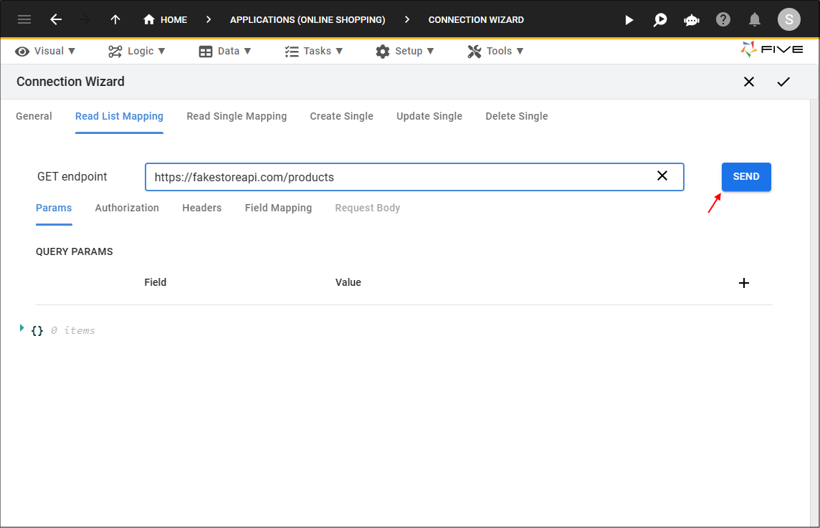Switch to the Authorization sub-tab
Screen dimensions: 820x528
pyautogui.click(x=127, y=208)
